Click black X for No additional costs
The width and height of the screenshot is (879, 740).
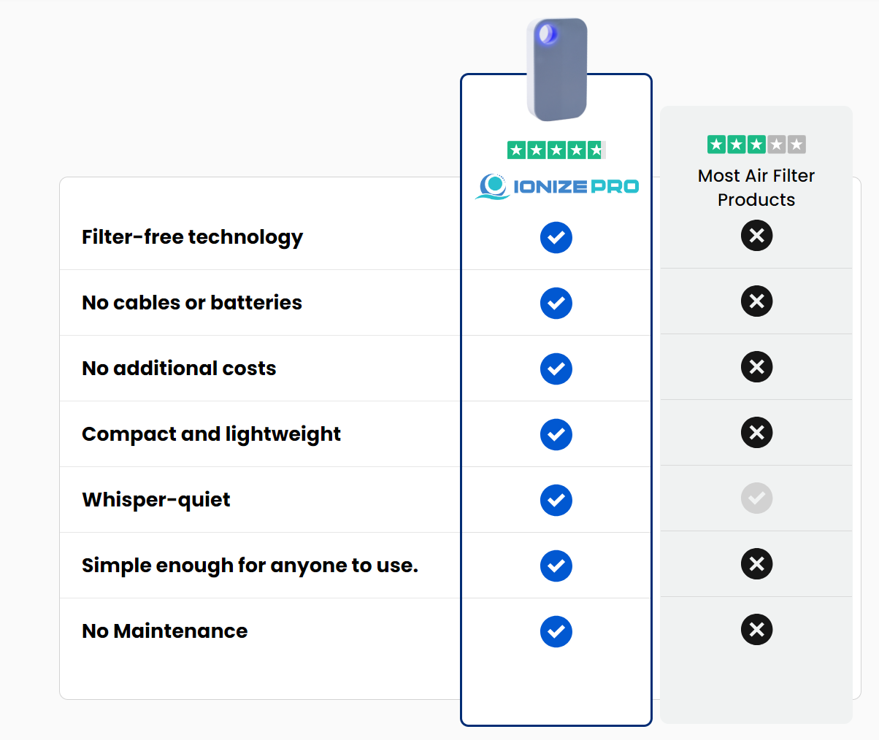(757, 367)
